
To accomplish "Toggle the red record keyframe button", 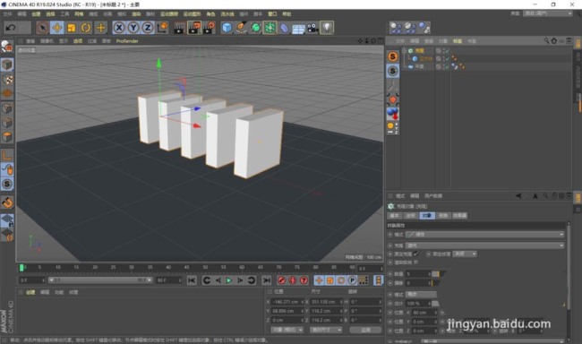I will pyautogui.click(x=281, y=280).
